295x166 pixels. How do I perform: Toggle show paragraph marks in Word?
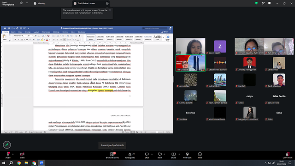79,36
